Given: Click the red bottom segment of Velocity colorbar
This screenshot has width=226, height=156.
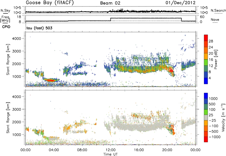Looking at the screenshot, I should point(206,139).
